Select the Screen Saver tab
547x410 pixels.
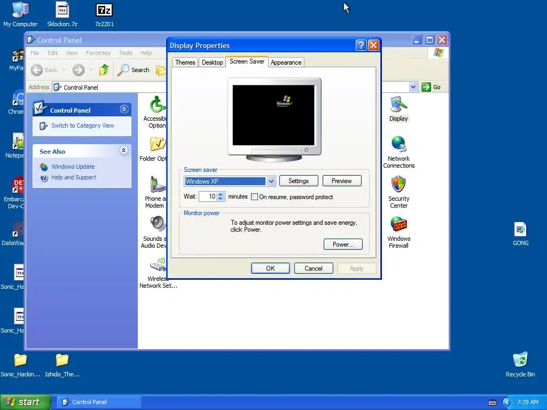247,61
